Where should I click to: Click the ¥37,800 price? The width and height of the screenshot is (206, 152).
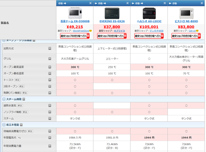click(x=112, y=27)
